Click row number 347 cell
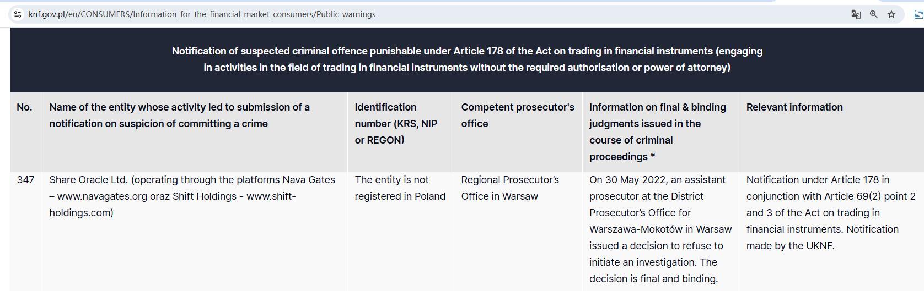924x291 pixels. 25,180
